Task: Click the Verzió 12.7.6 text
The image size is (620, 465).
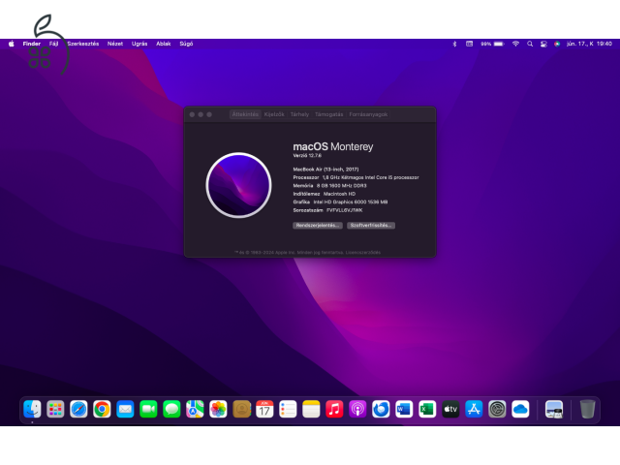Action: [x=307, y=156]
